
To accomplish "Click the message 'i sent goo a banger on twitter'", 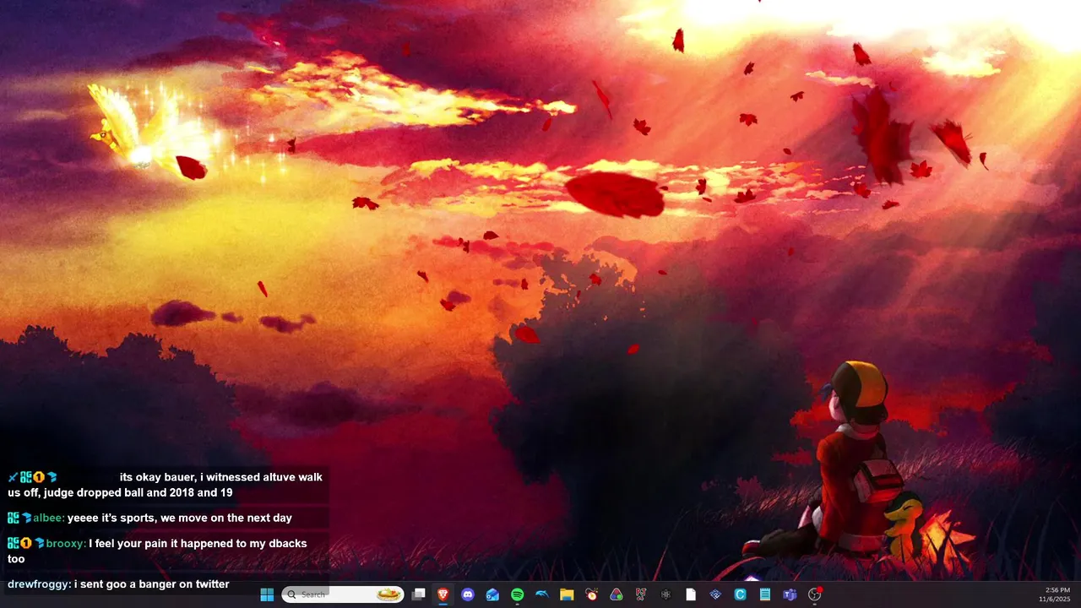I will (152, 584).
